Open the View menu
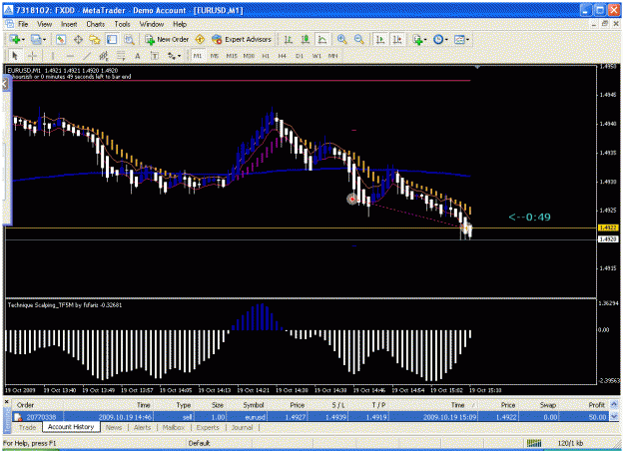The height and width of the screenshot is (451, 624). click(45, 24)
